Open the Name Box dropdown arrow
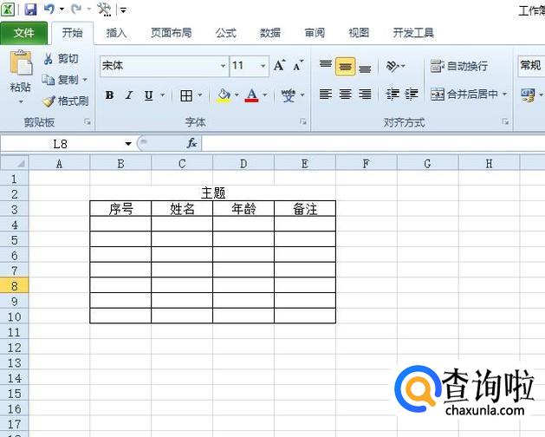Image resolution: width=545 pixels, height=437 pixels. (128, 143)
